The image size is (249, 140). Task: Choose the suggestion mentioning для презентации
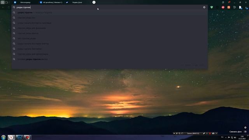coord(110,54)
